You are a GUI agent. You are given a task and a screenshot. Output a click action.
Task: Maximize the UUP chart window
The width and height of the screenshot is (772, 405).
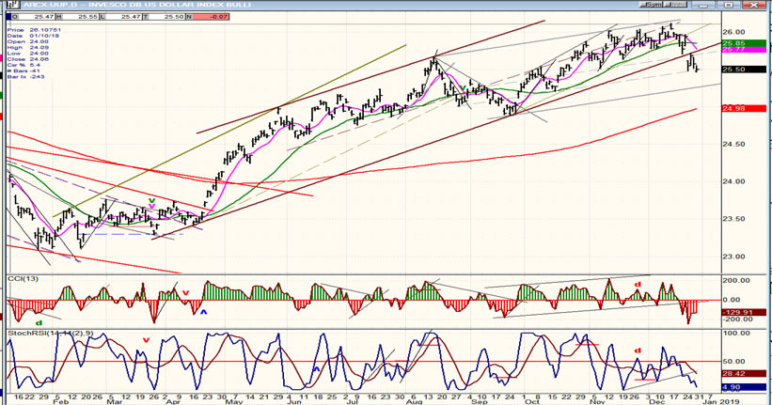pyautogui.click(x=729, y=5)
